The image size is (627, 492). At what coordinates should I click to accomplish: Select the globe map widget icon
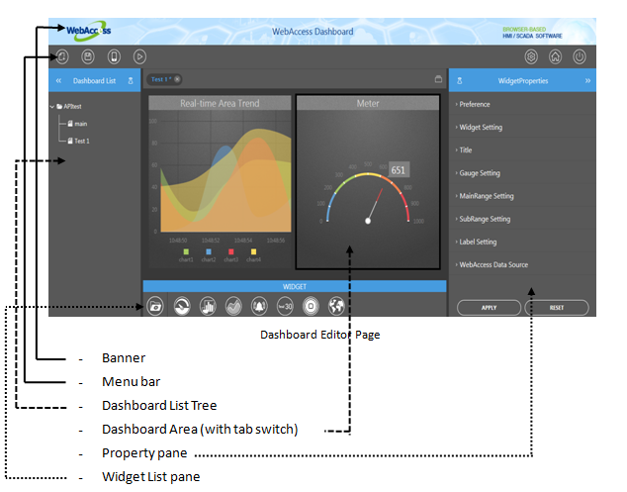pos(336,307)
